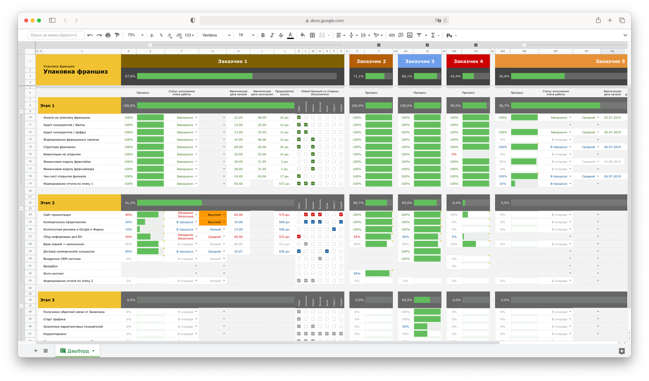Expand the column group above column T
Screen dimensions: 649x381
[x=379, y=45]
